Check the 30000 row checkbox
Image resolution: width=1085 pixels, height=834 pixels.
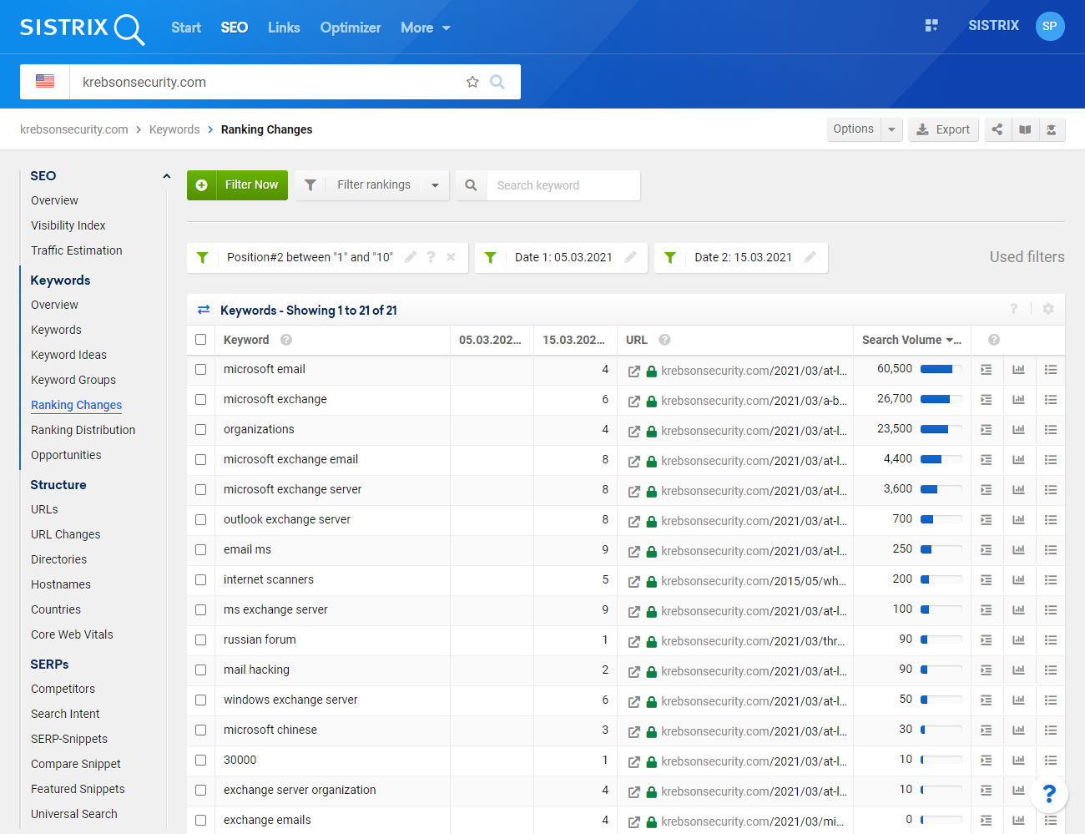[x=200, y=761]
